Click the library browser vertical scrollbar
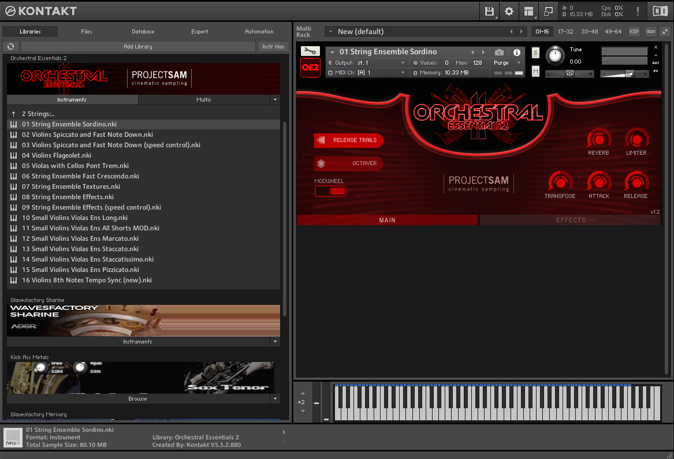The image size is (674, 459). 285,218
